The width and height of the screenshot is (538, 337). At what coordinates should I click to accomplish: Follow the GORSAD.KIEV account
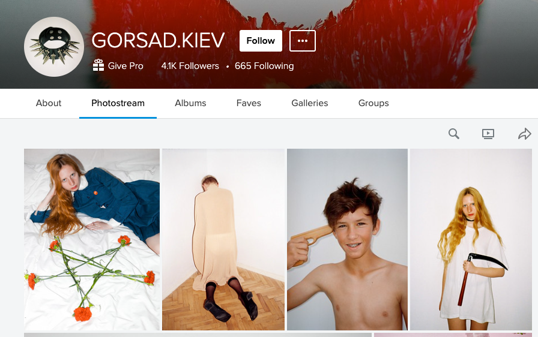click(261, 41)
